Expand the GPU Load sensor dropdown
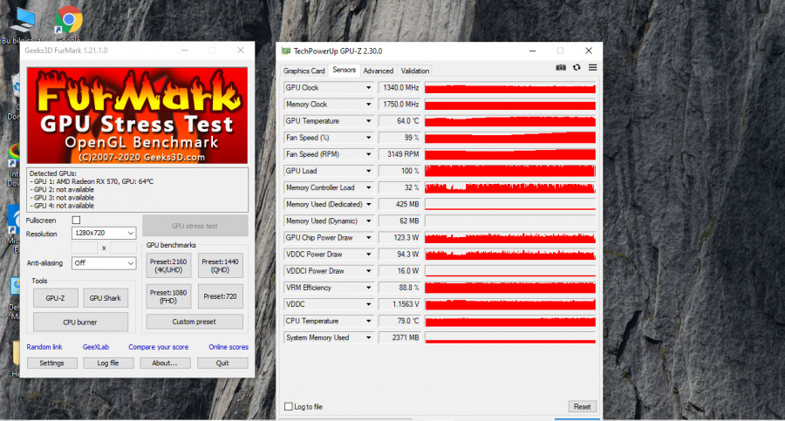The height and width of the screenshot is (421, 785). click(368, 171)
